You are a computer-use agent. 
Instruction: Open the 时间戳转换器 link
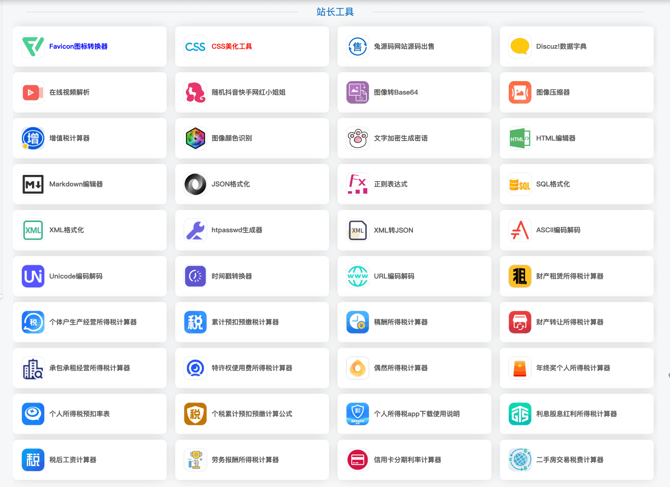[x=232, y=276]
